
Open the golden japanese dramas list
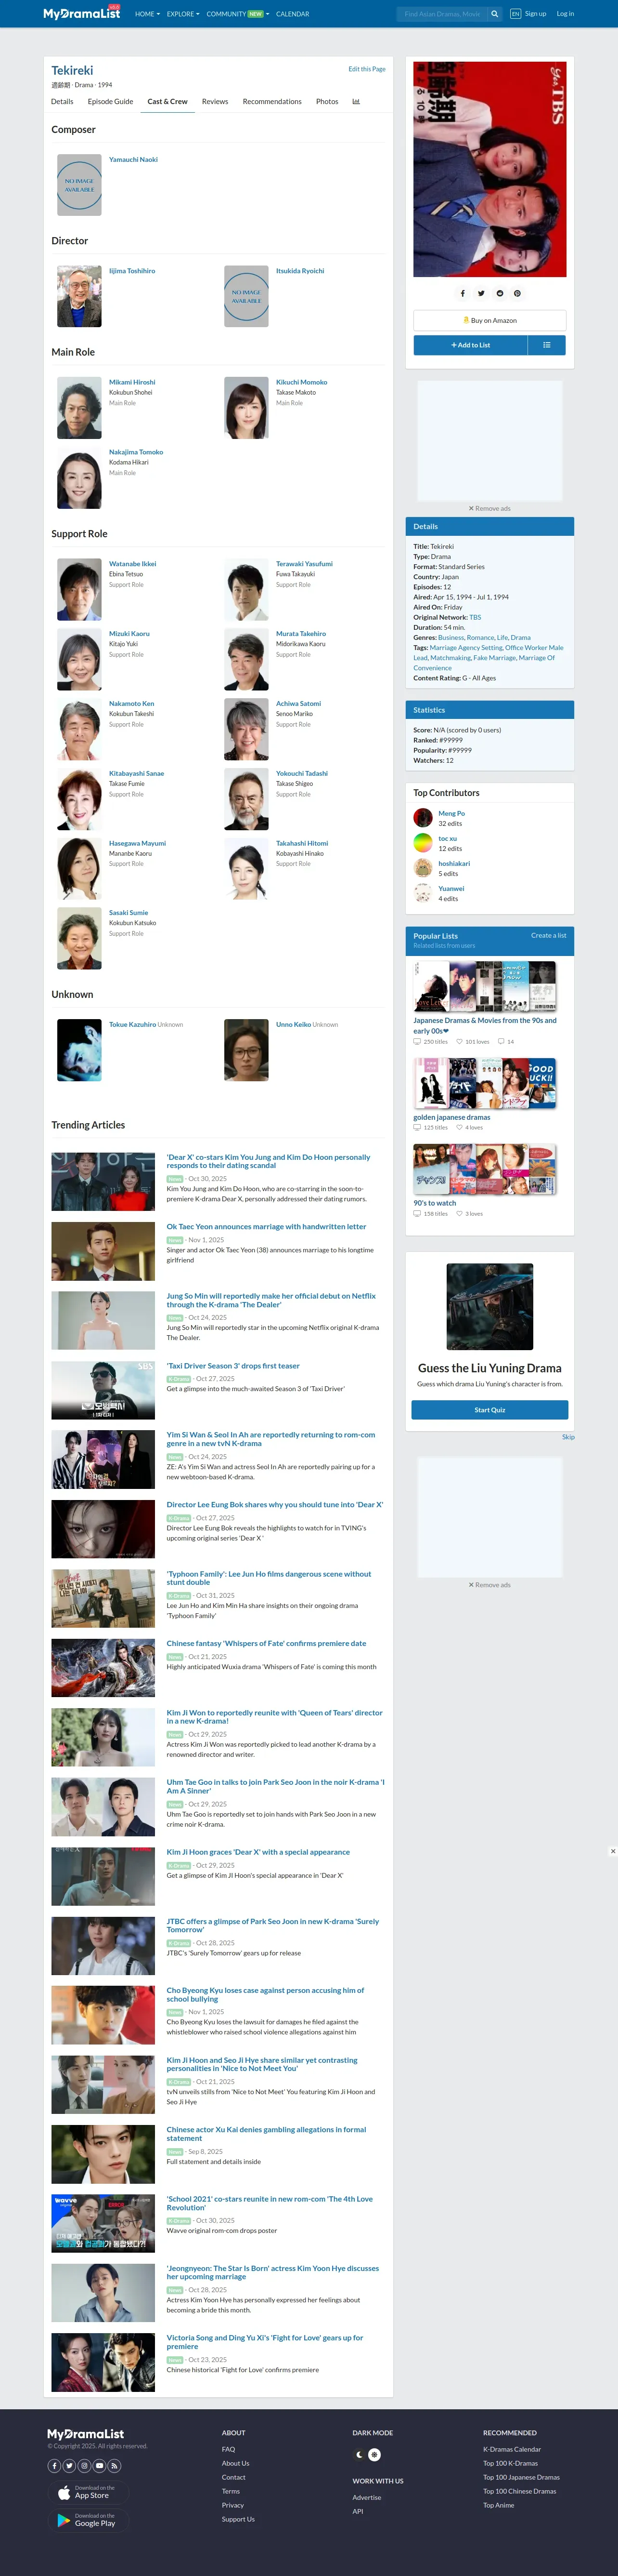tap(452, 1117)
